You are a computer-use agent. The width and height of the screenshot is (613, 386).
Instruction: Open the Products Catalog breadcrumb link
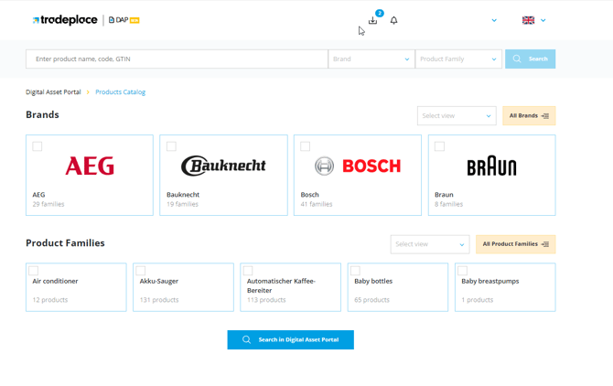pyautogui.click(x=121, y=92)
